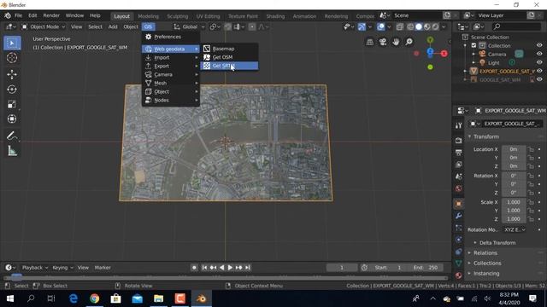Image resolution: width=547 pixels, height=307 pixels.
Task: Expand the Relations panel
Action: pyautogui.click(x=485, y=252)
